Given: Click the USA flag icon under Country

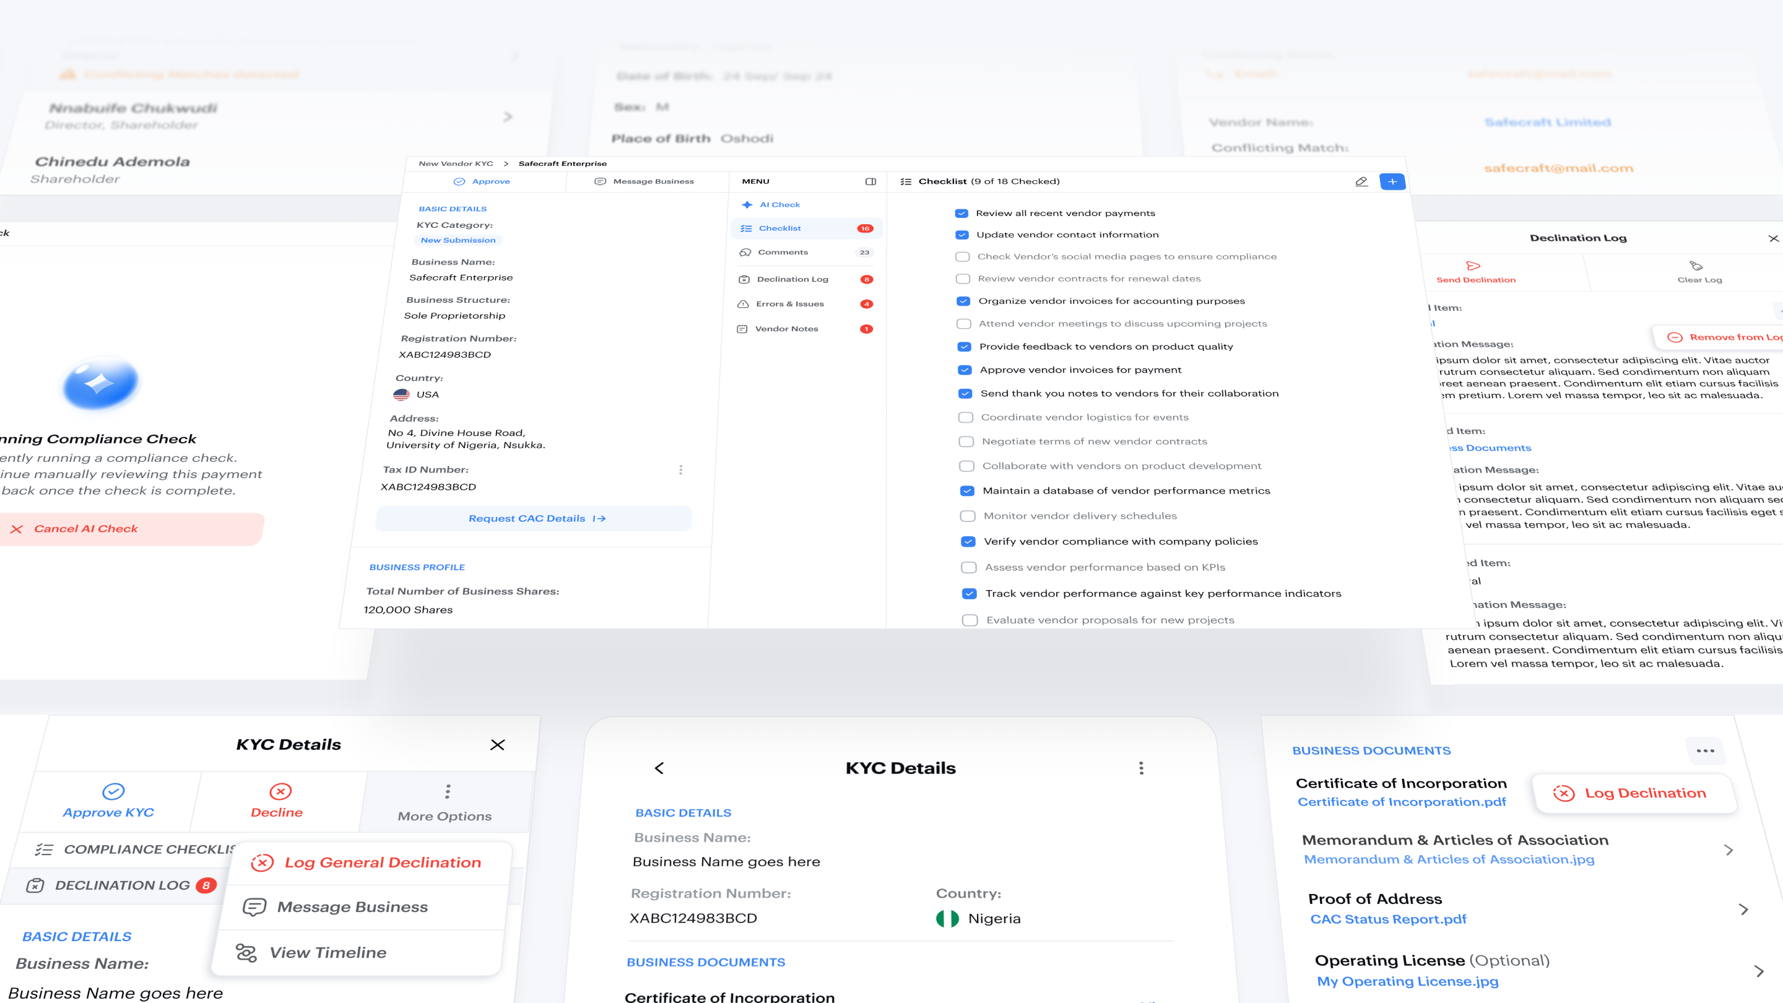Looking at the screenshot, I should (x=401, y=394).
